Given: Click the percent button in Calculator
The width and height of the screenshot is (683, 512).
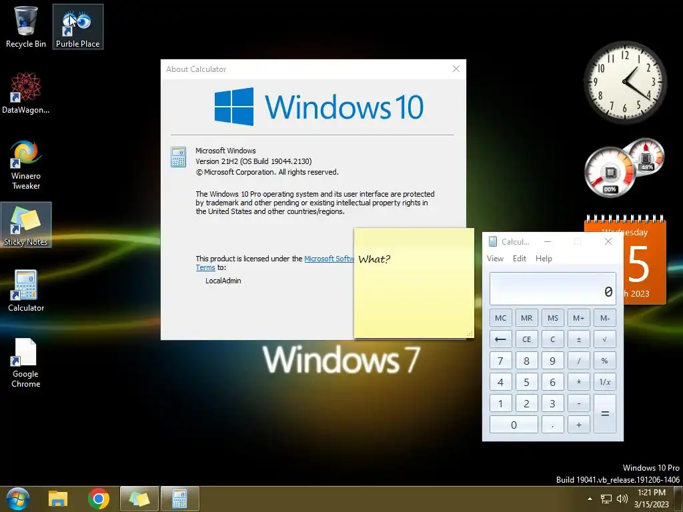Looking at the screenshot, I should pos(604,361).
